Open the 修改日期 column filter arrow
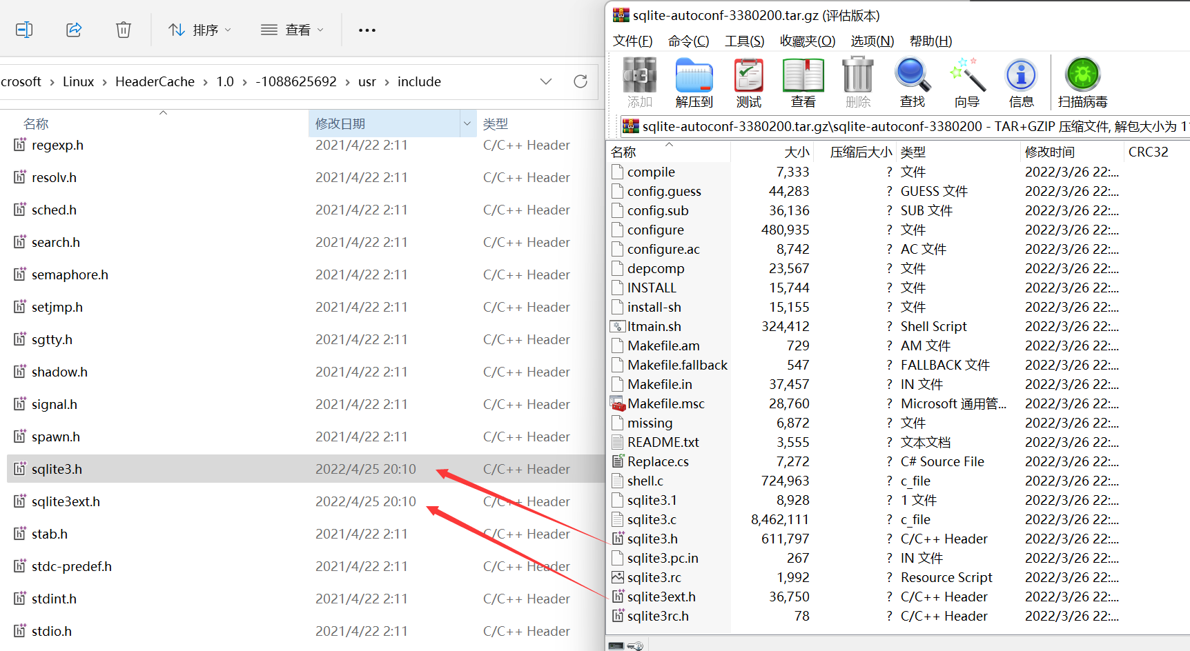The image size is (1190, 651). (x=468, y=123)
